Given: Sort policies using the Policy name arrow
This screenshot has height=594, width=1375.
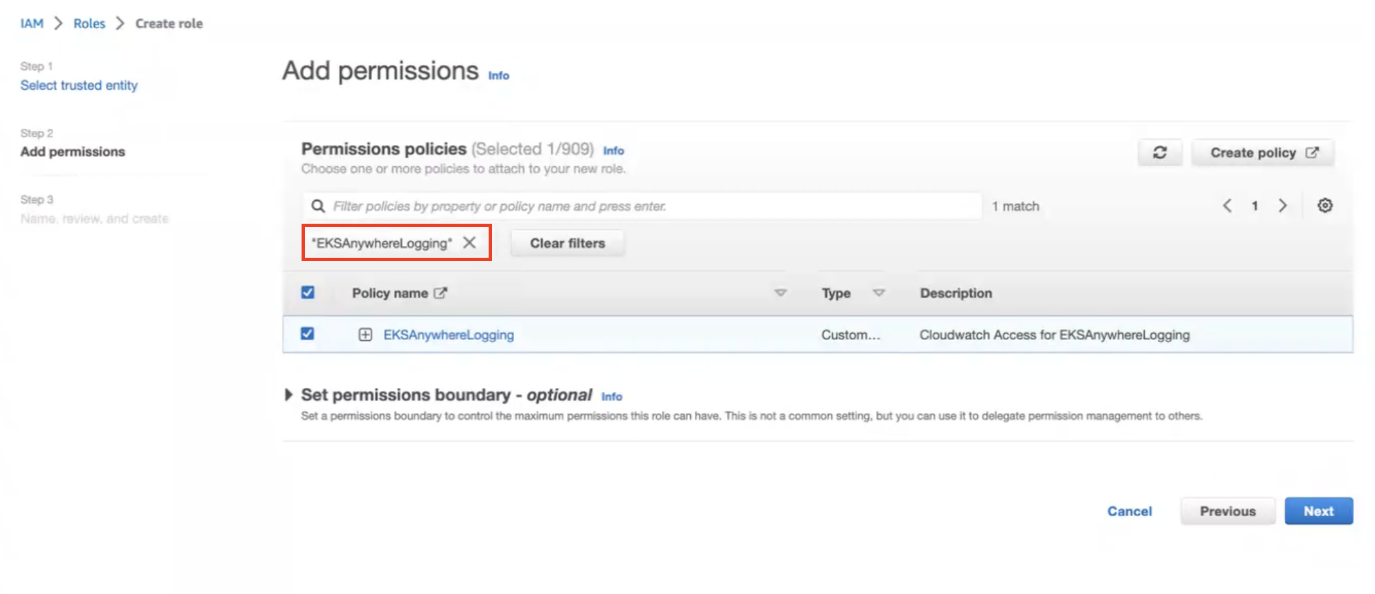Looking at the screenshot, I should (779, 293).
